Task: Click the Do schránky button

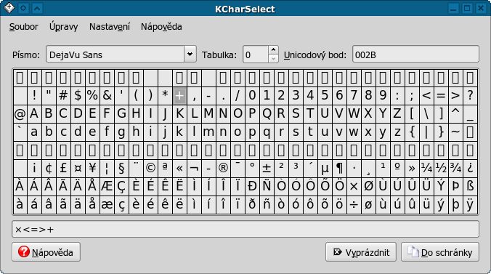Action: [x=440, y=252]
